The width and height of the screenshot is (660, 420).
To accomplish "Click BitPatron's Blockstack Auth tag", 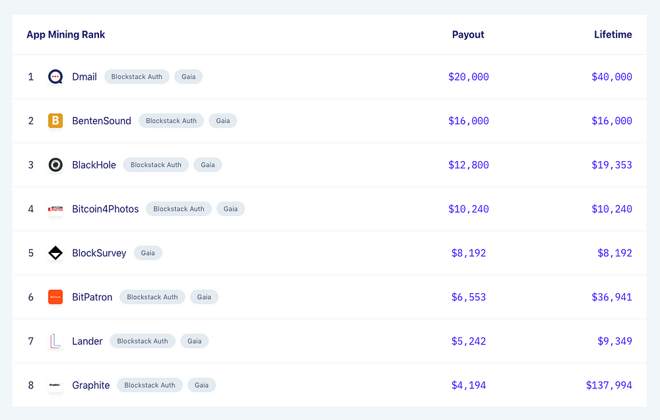I will click(x=152, y=297).
